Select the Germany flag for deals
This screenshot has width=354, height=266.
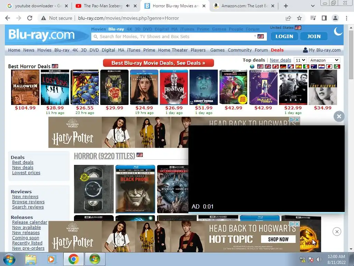[x=283, y=66]
